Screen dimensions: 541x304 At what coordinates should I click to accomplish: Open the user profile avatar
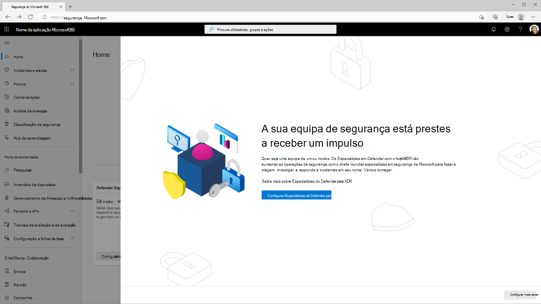(x=534, y=29)
